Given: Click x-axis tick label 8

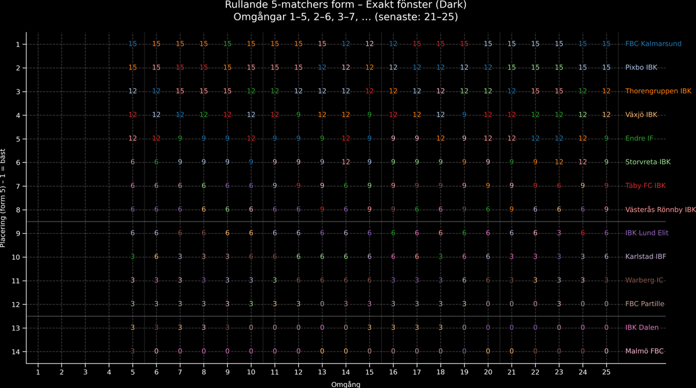Looking at the screenshot, I should pos(204,372).
